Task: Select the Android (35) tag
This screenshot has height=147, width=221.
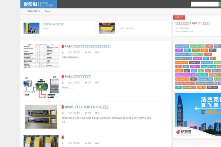Action: [x=182, y=46]
